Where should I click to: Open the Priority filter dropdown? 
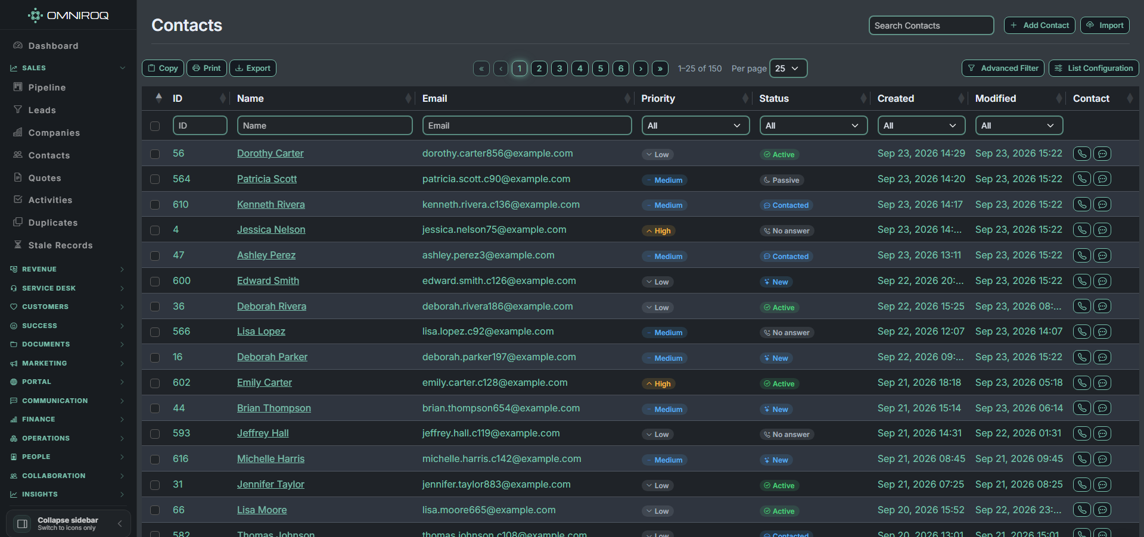[695, 126]
